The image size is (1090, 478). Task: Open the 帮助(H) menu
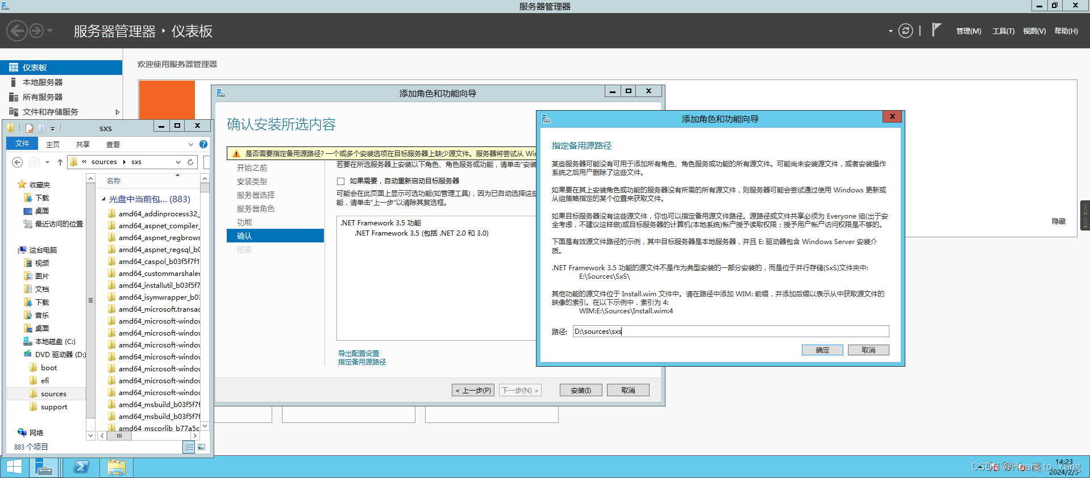pyautogui.click(x=1066, y=31)
